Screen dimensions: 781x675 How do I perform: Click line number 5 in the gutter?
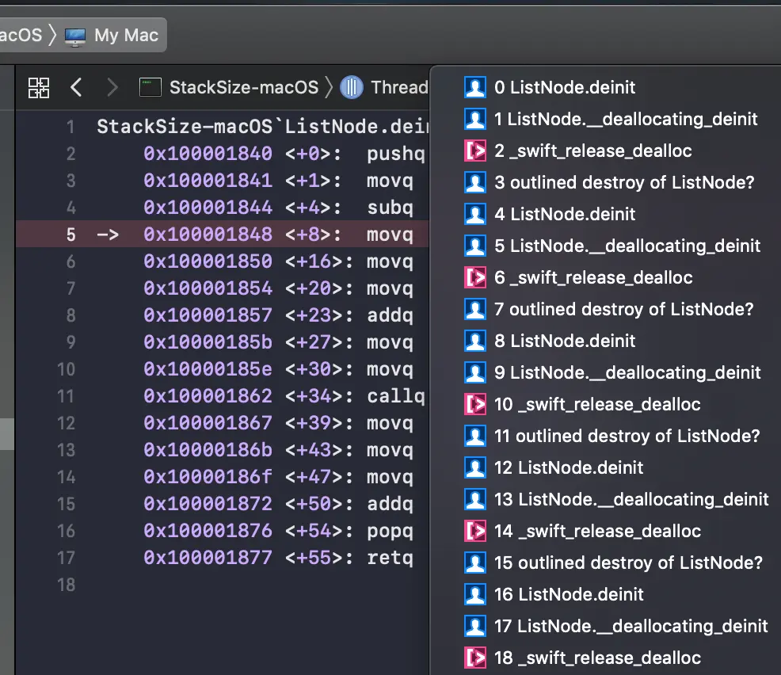(71, 235)
